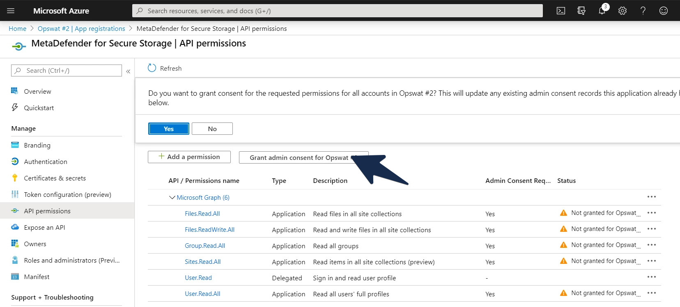Open more options for Sites.Read.All
Viewport: 680px width, 307px height.
[x=652, y=261]
